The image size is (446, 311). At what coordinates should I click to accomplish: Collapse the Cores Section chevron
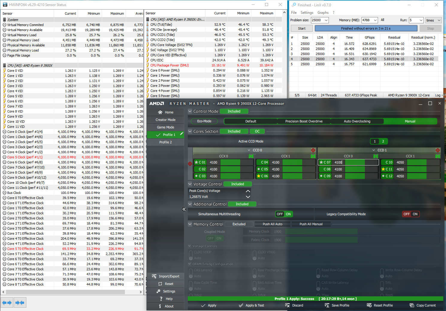pos(190,131)
